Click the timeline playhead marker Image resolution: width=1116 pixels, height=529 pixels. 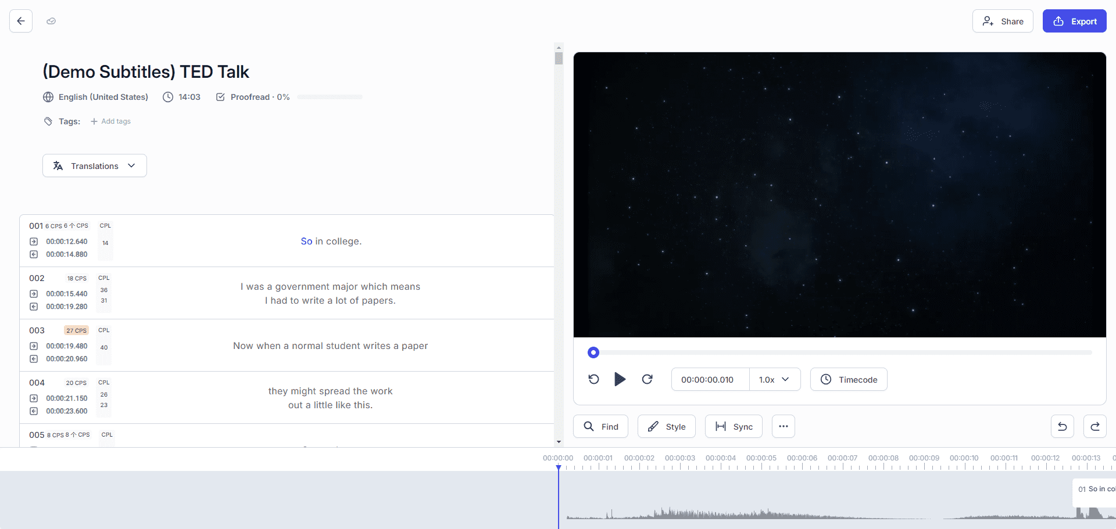559,467
